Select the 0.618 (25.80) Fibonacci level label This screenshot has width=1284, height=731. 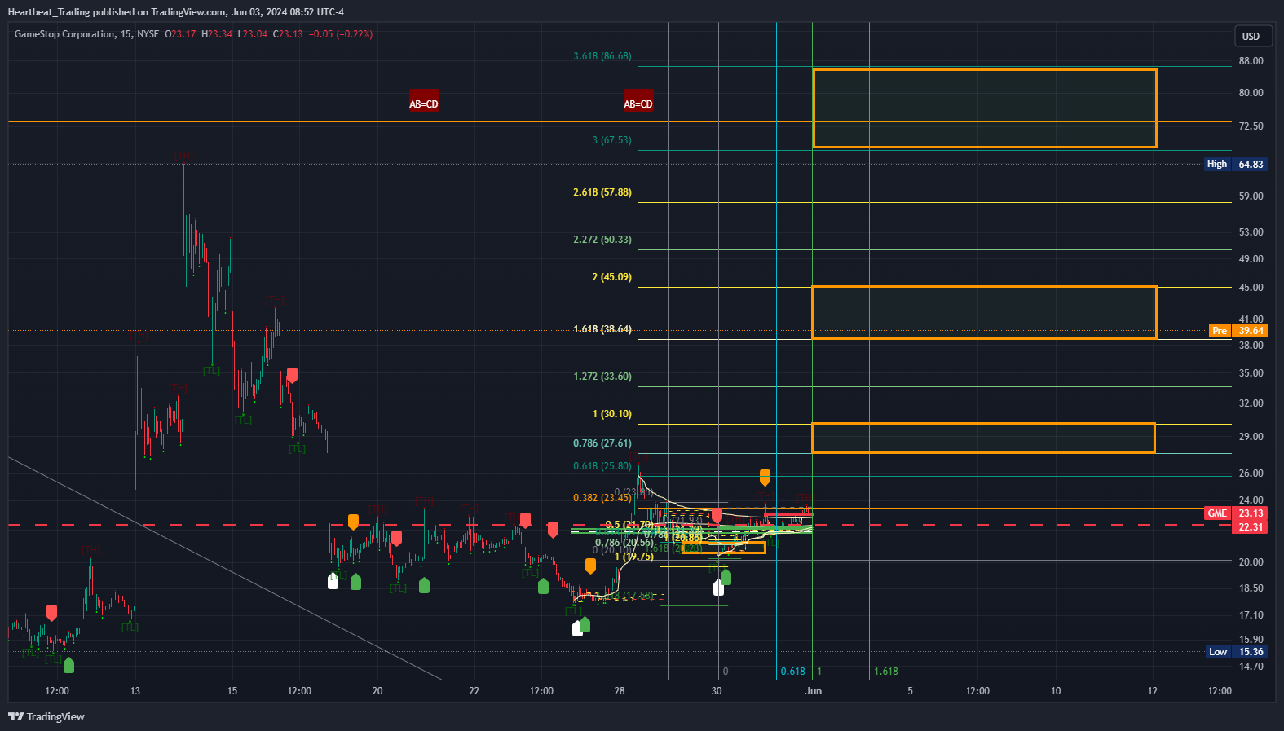[602, 466]
